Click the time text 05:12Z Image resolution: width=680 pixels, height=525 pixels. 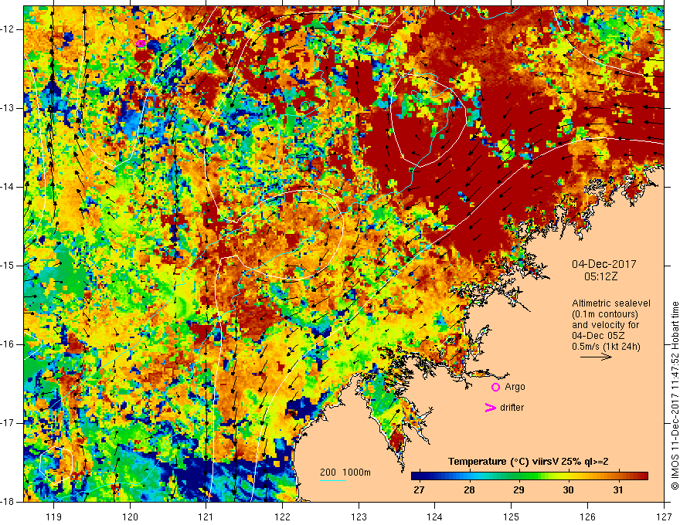point(601,277)
